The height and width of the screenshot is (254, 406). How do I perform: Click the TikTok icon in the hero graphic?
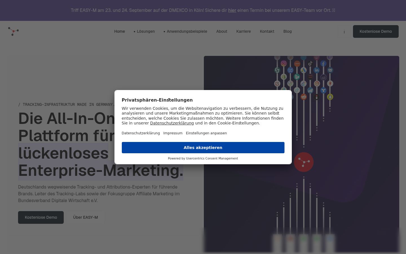tap(310, 63)
